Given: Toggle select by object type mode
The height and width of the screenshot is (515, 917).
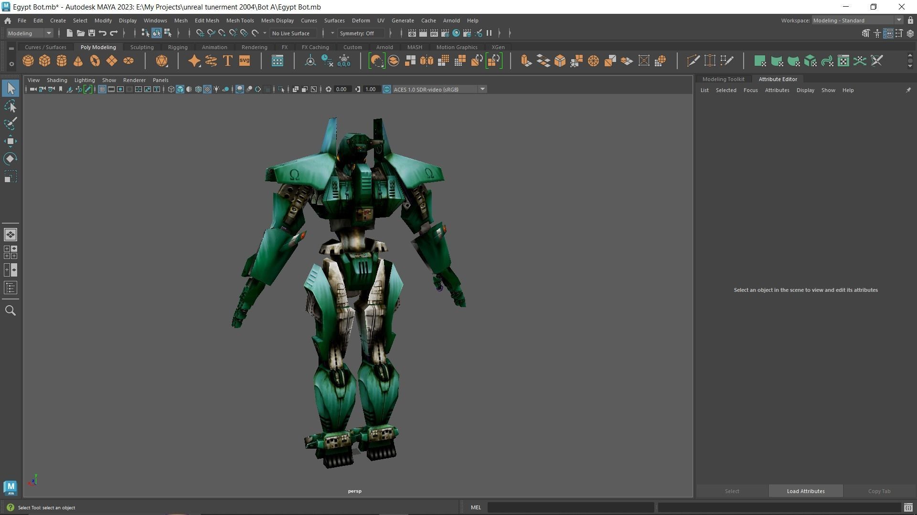Looking at the screenshot, I should tap(157, 33).
